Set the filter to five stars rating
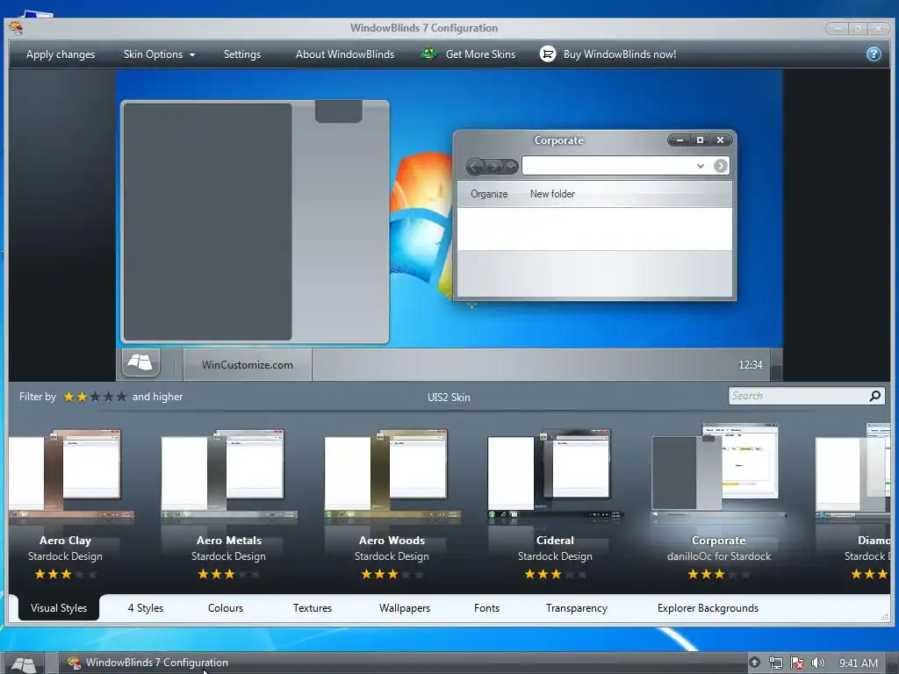Image resolution: width=899 pixels, height=674 pixels. pyautogui.click(x=121, y=397)
